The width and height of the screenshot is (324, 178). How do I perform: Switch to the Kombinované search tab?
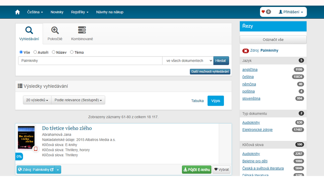click(82, 34)
